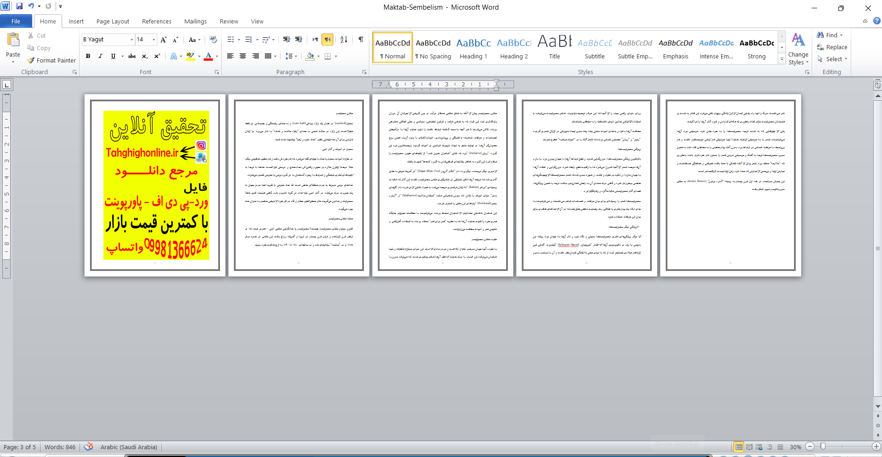
Task: Toggle Italic formatting
Action: [100, 56]
